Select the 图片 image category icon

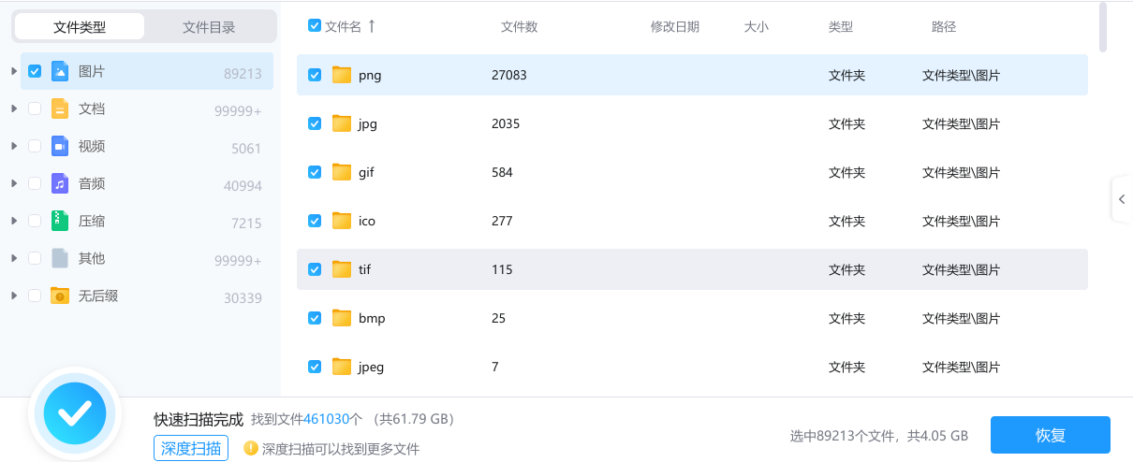point(60,71)
